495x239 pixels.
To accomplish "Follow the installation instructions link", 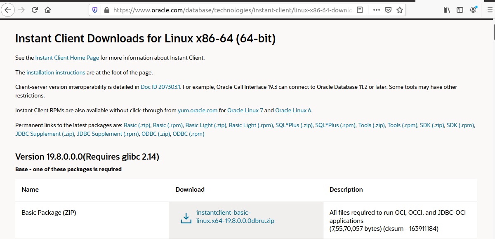I will (56, 72).
